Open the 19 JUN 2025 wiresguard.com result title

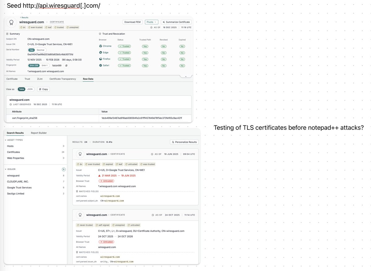(x=97, y=154)
